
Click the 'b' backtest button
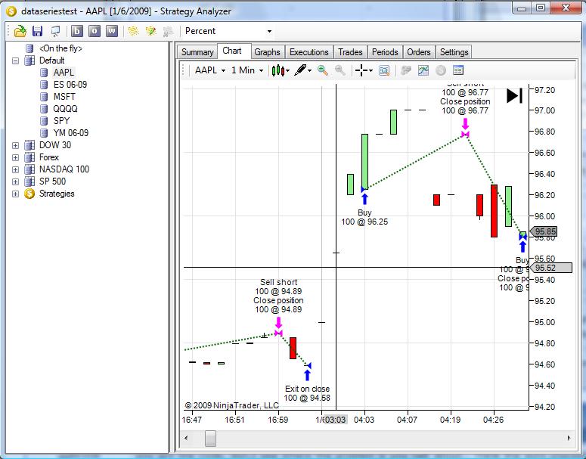point(77,31)
